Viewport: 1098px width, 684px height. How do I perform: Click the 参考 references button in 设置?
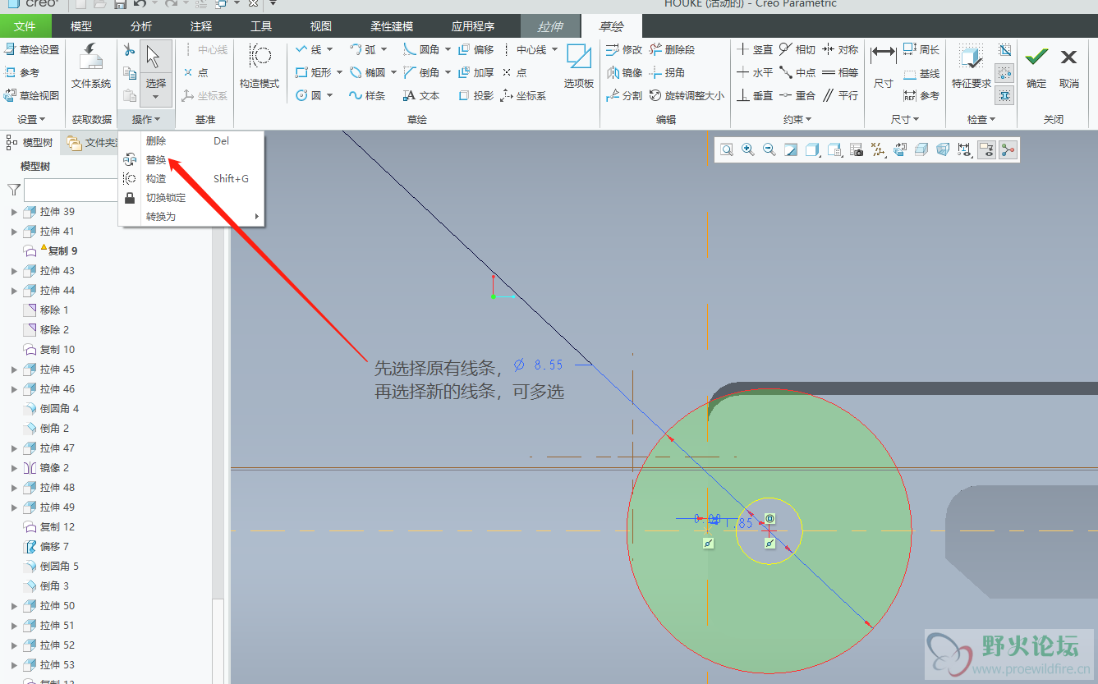(x=22, y=72)
